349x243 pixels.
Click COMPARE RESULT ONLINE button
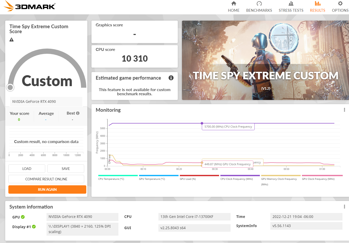pyautogui.click(x=46, y=179)
